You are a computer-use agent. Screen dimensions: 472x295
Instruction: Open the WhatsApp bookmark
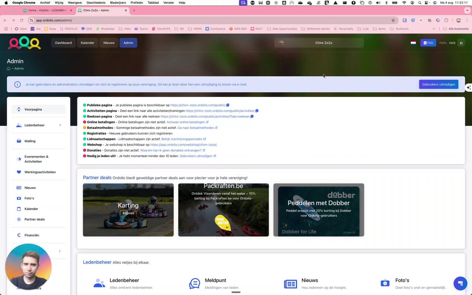pyautogui.click(x=105, y=29)
